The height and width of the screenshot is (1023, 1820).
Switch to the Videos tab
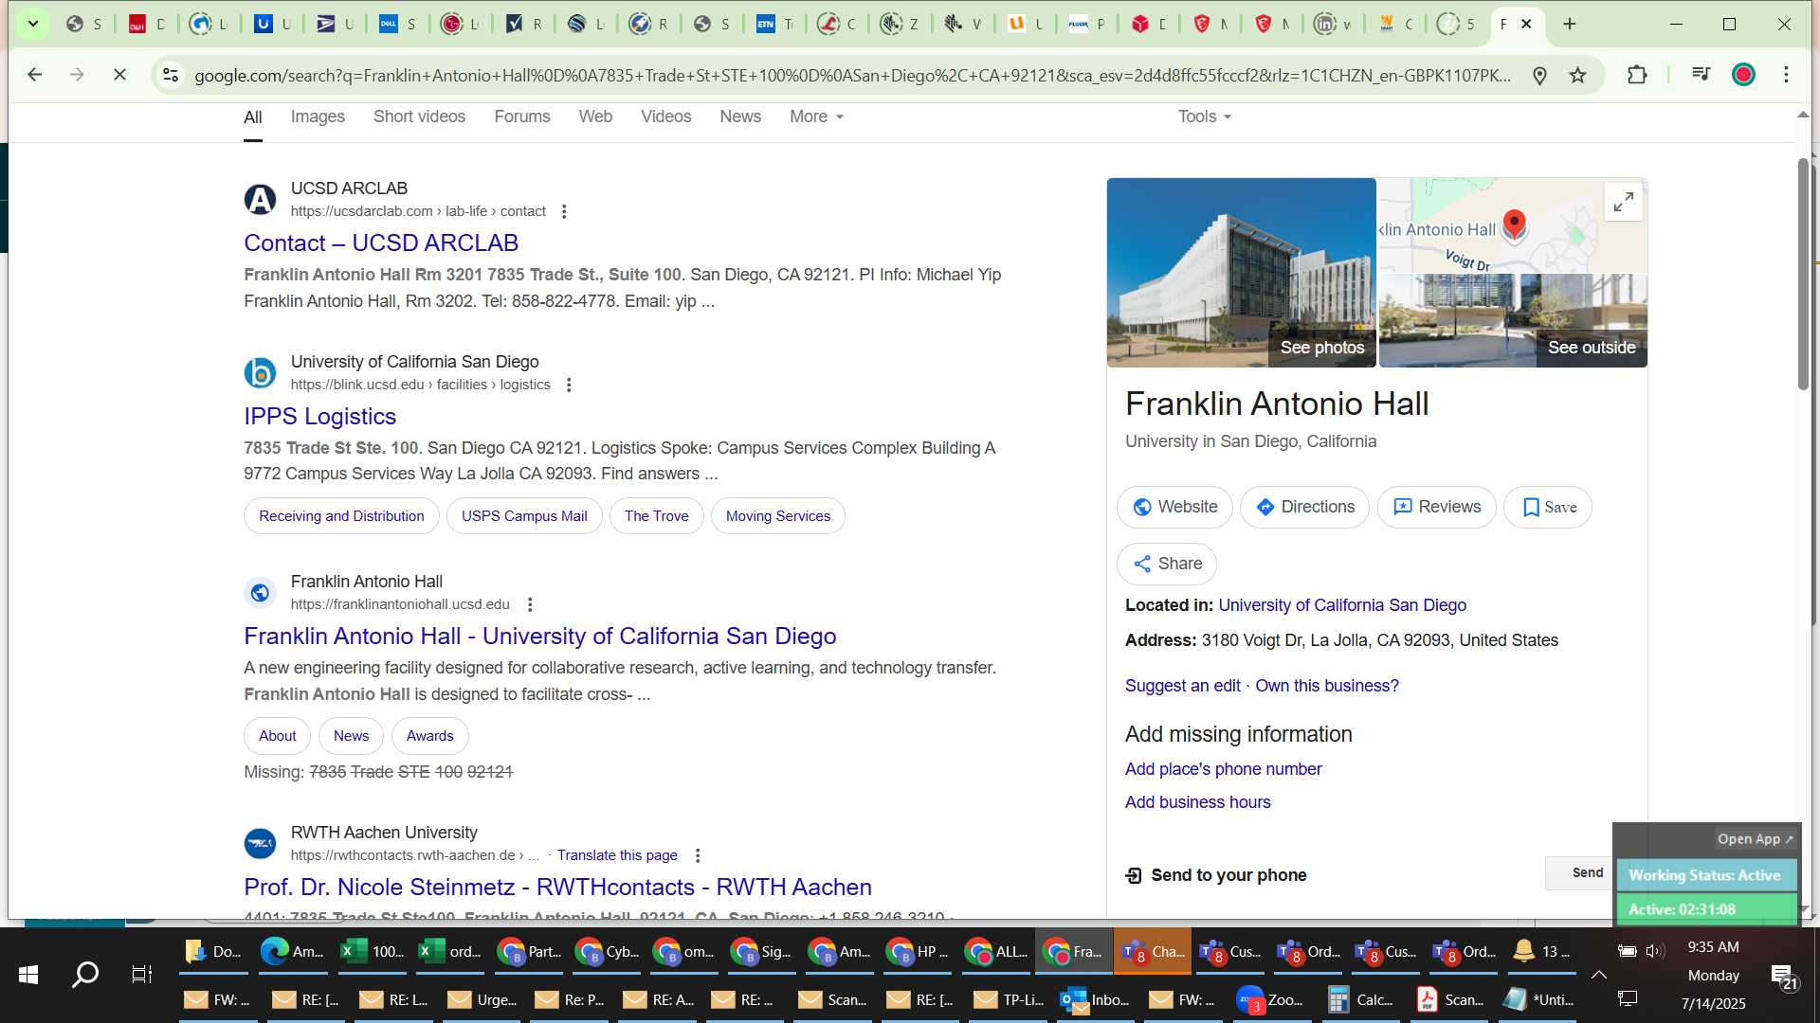[666, 117]
